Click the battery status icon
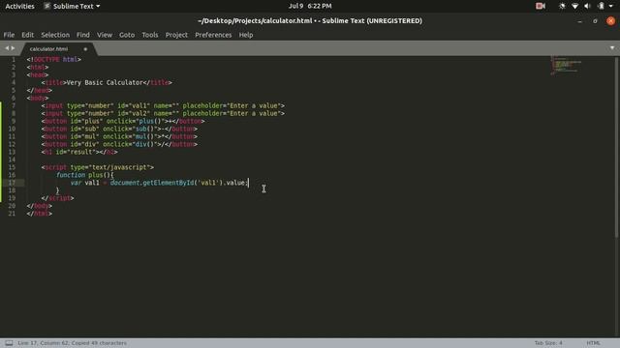The height and width of the screenshot is (348, 620). click(x=601, y=6)
